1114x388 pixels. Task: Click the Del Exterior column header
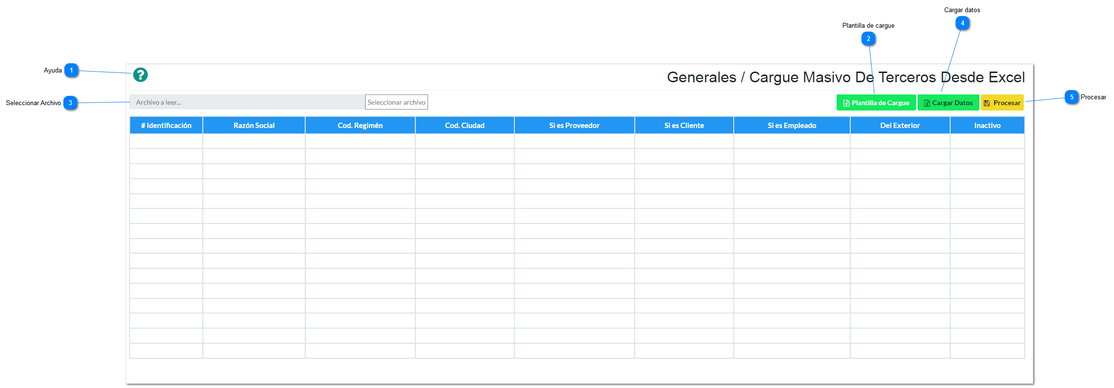900,125
